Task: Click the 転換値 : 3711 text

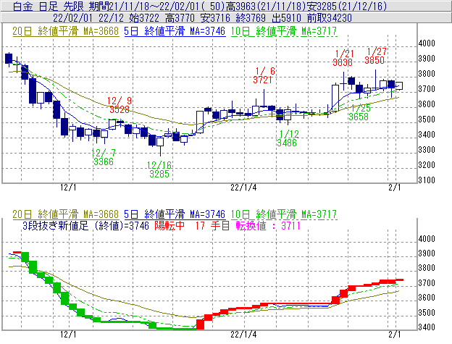Action: pos(268,225)
